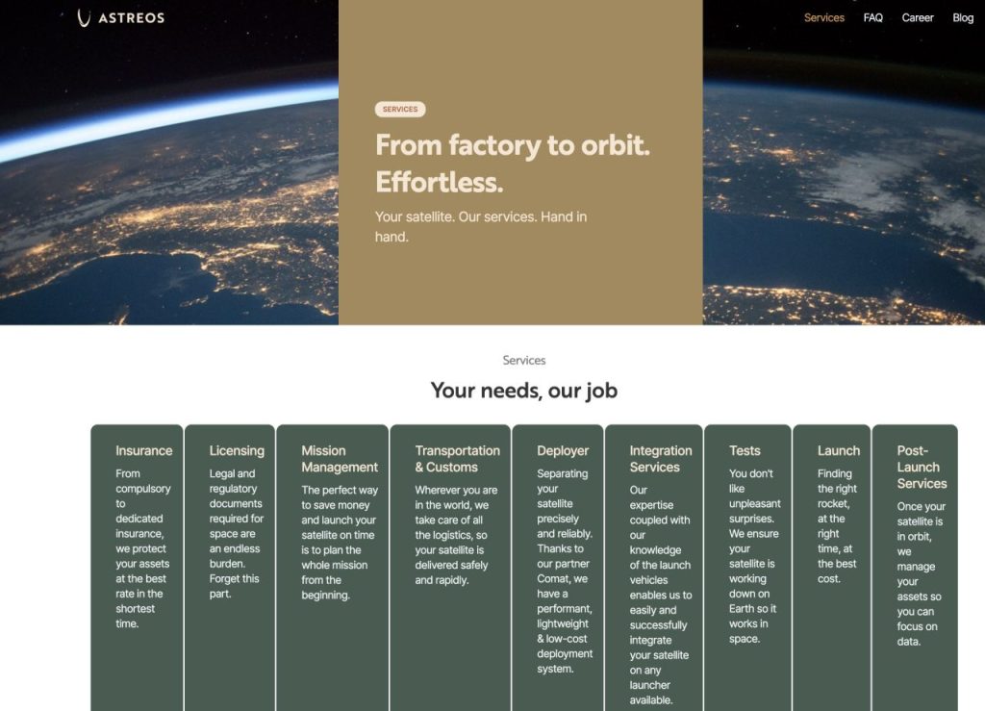985x711 pixels.
Task: Click the SERVICES badge above the headline
Action: (400, 109)
